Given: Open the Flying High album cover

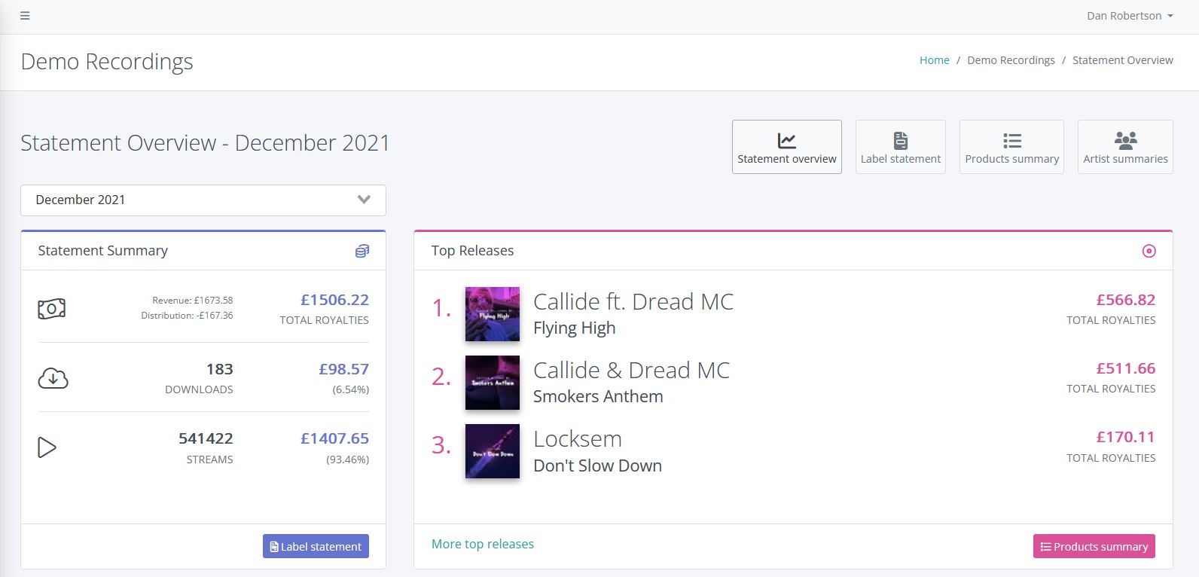Looking at the screenshot, I should tap(493, 314).
